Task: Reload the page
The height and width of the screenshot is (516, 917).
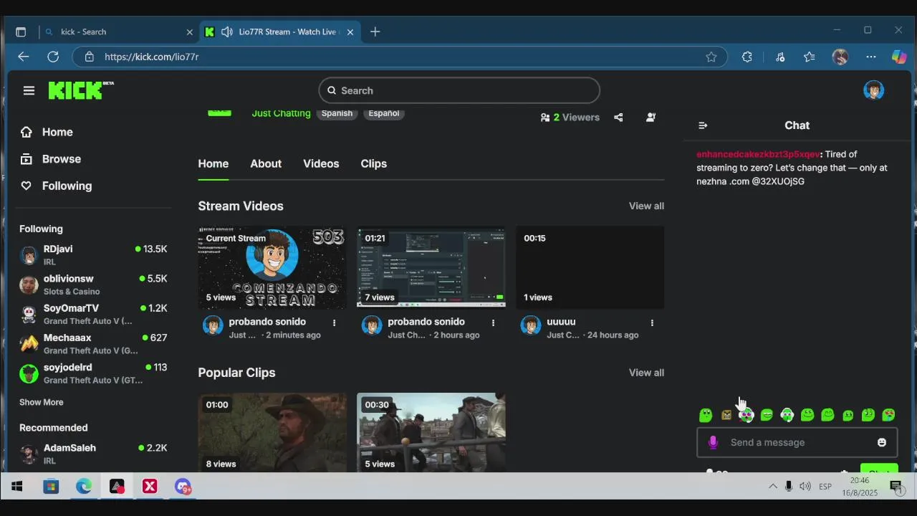Action: pos(53,57)
